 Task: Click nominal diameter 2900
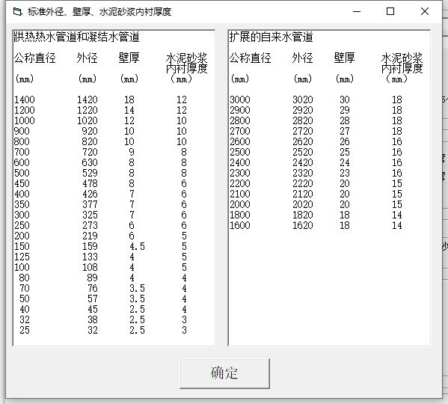(240, 110)
